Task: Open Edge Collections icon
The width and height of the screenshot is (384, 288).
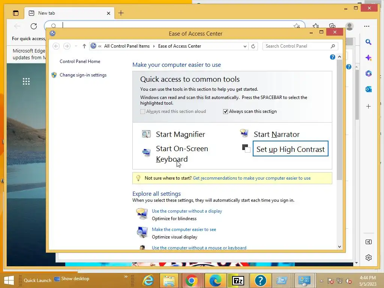Action: click(332, 26)
